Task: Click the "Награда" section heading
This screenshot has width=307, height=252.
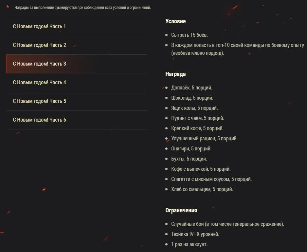Action: tap(175, 74)
